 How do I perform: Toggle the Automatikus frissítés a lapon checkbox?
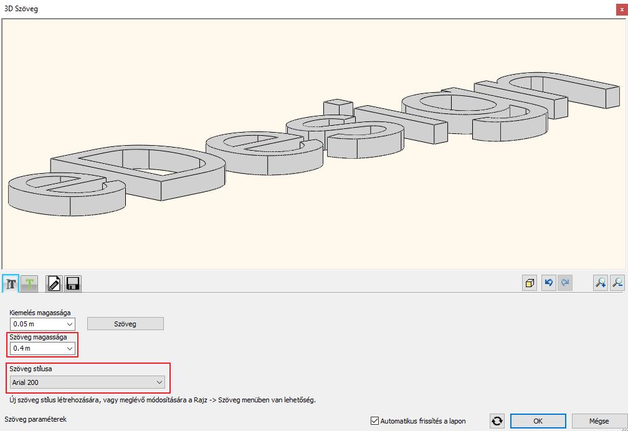374,421
